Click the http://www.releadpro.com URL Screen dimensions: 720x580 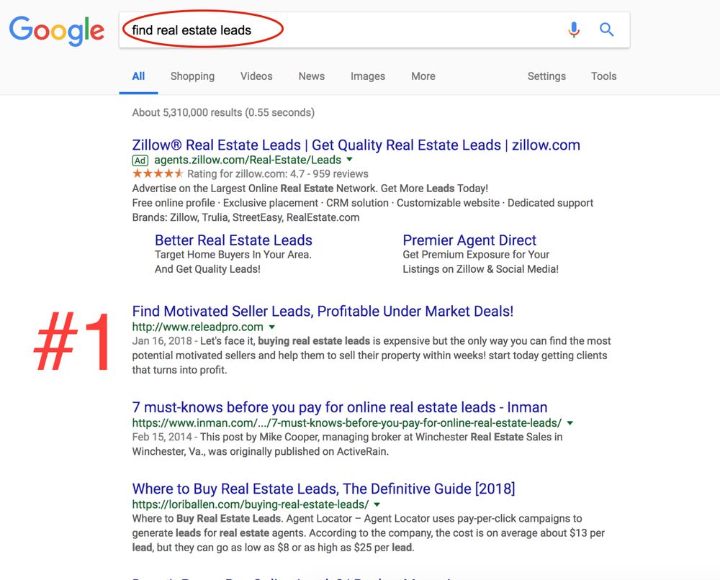[x=197, y=327]
